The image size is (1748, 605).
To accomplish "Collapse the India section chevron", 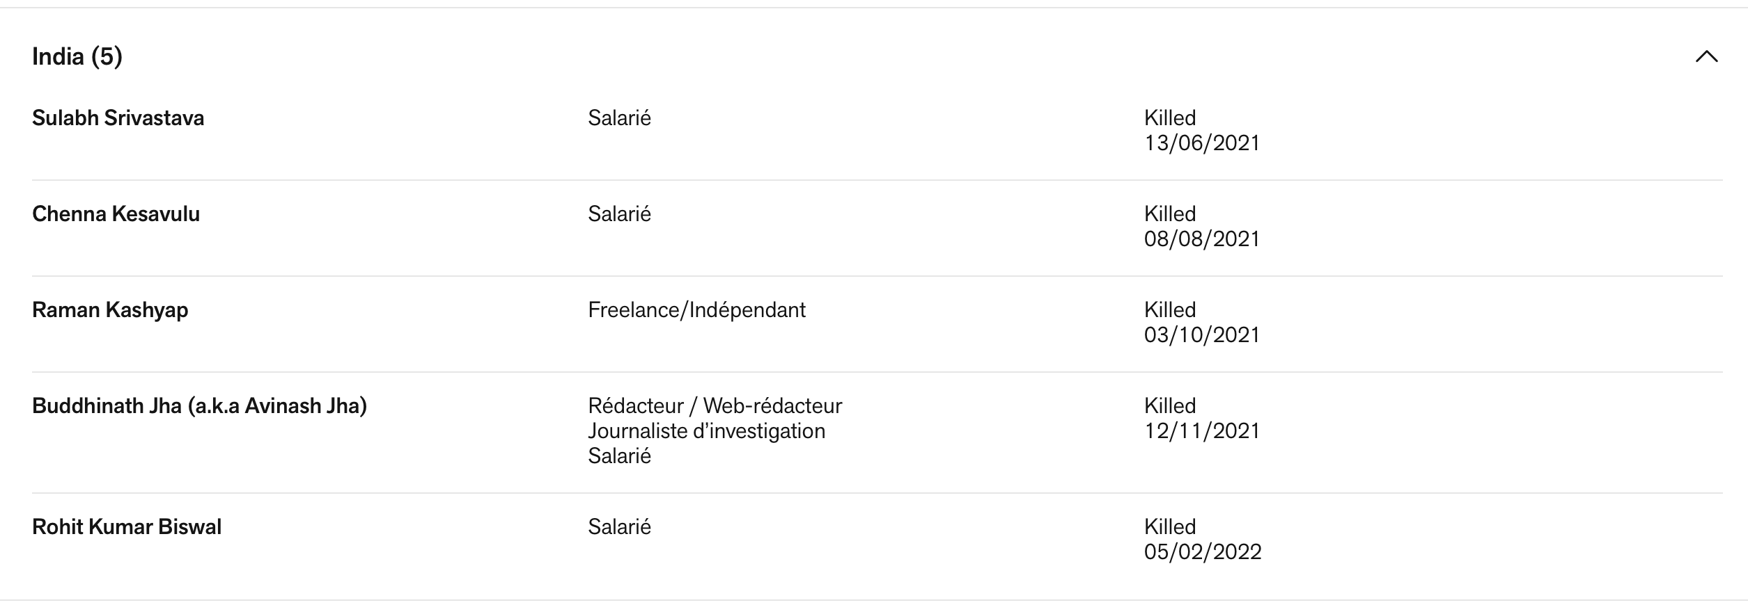I will click(1706, 56).
